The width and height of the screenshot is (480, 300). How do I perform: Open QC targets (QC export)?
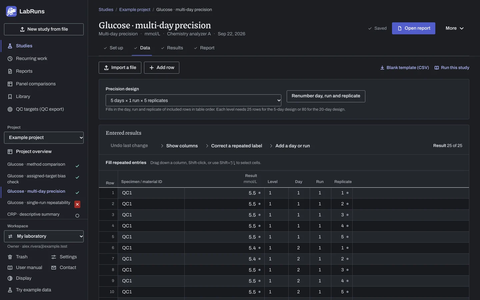pos(44,109)
